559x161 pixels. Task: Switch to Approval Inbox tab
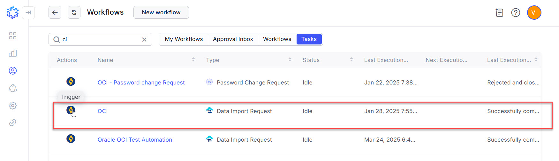click(233, 39)
